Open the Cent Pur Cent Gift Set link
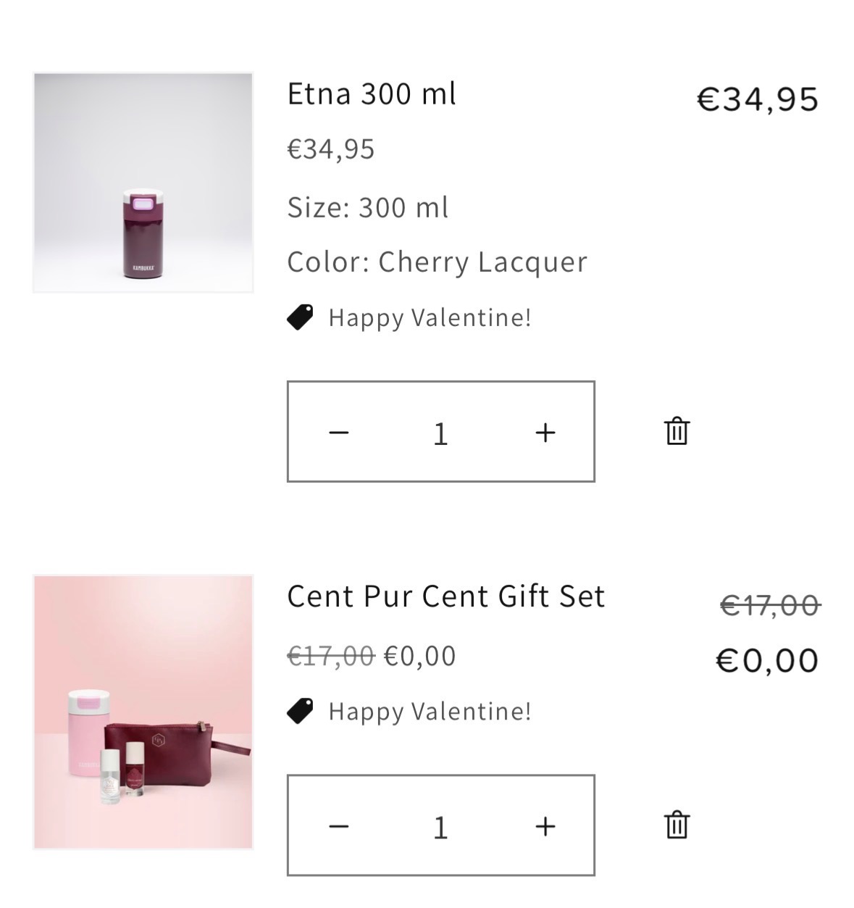 (x=445, y=596)
